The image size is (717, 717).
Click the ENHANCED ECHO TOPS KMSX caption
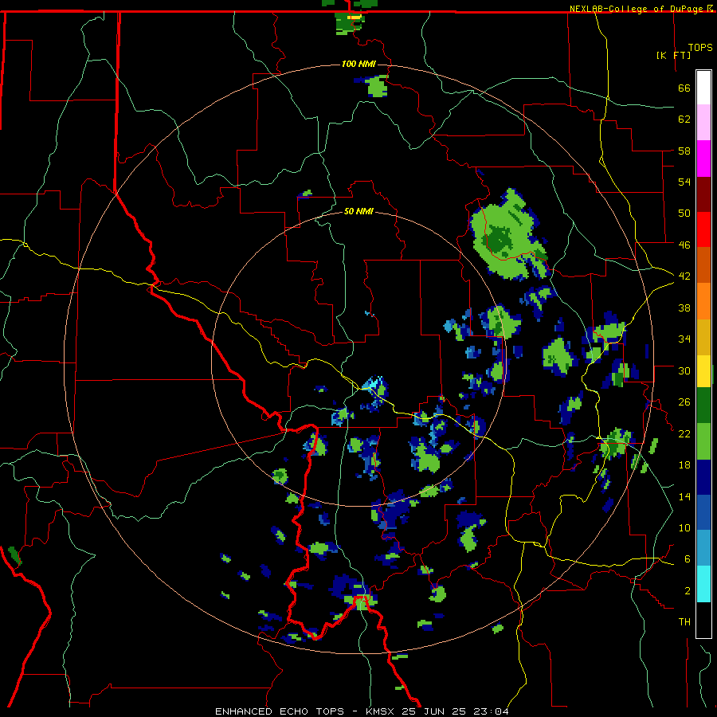tap(361, 711)
